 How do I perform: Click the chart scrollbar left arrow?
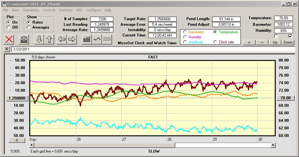32,145
